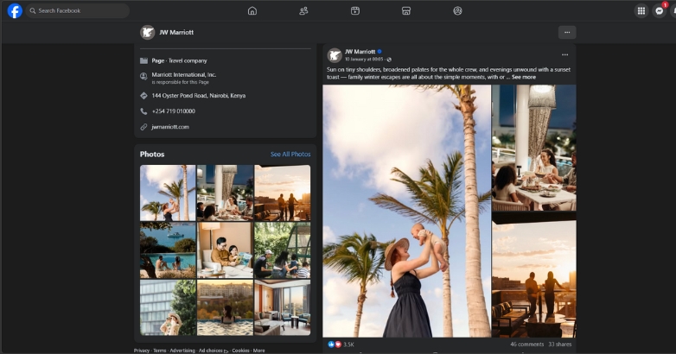Open the Marketplace tab icon

[x=406, y=10]
